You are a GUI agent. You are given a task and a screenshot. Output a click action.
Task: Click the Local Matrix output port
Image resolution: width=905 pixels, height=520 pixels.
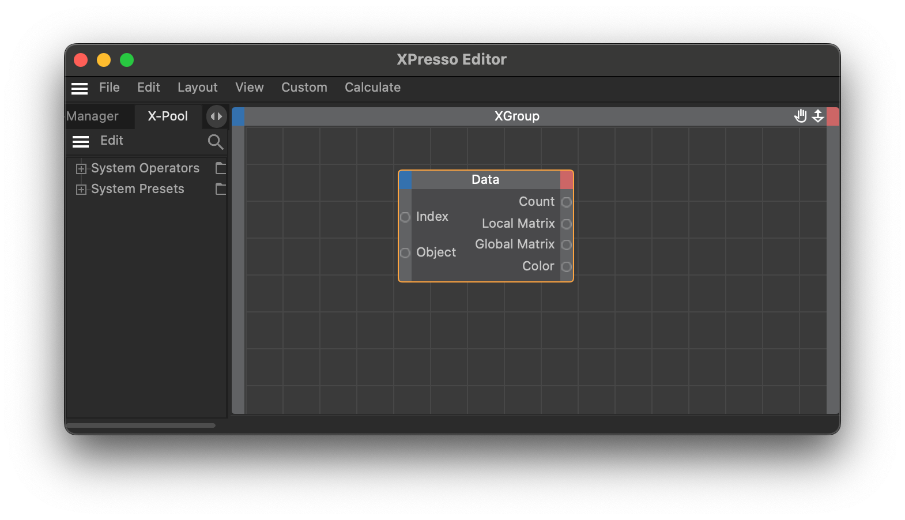pyautogui.click(x=567, y=224)
